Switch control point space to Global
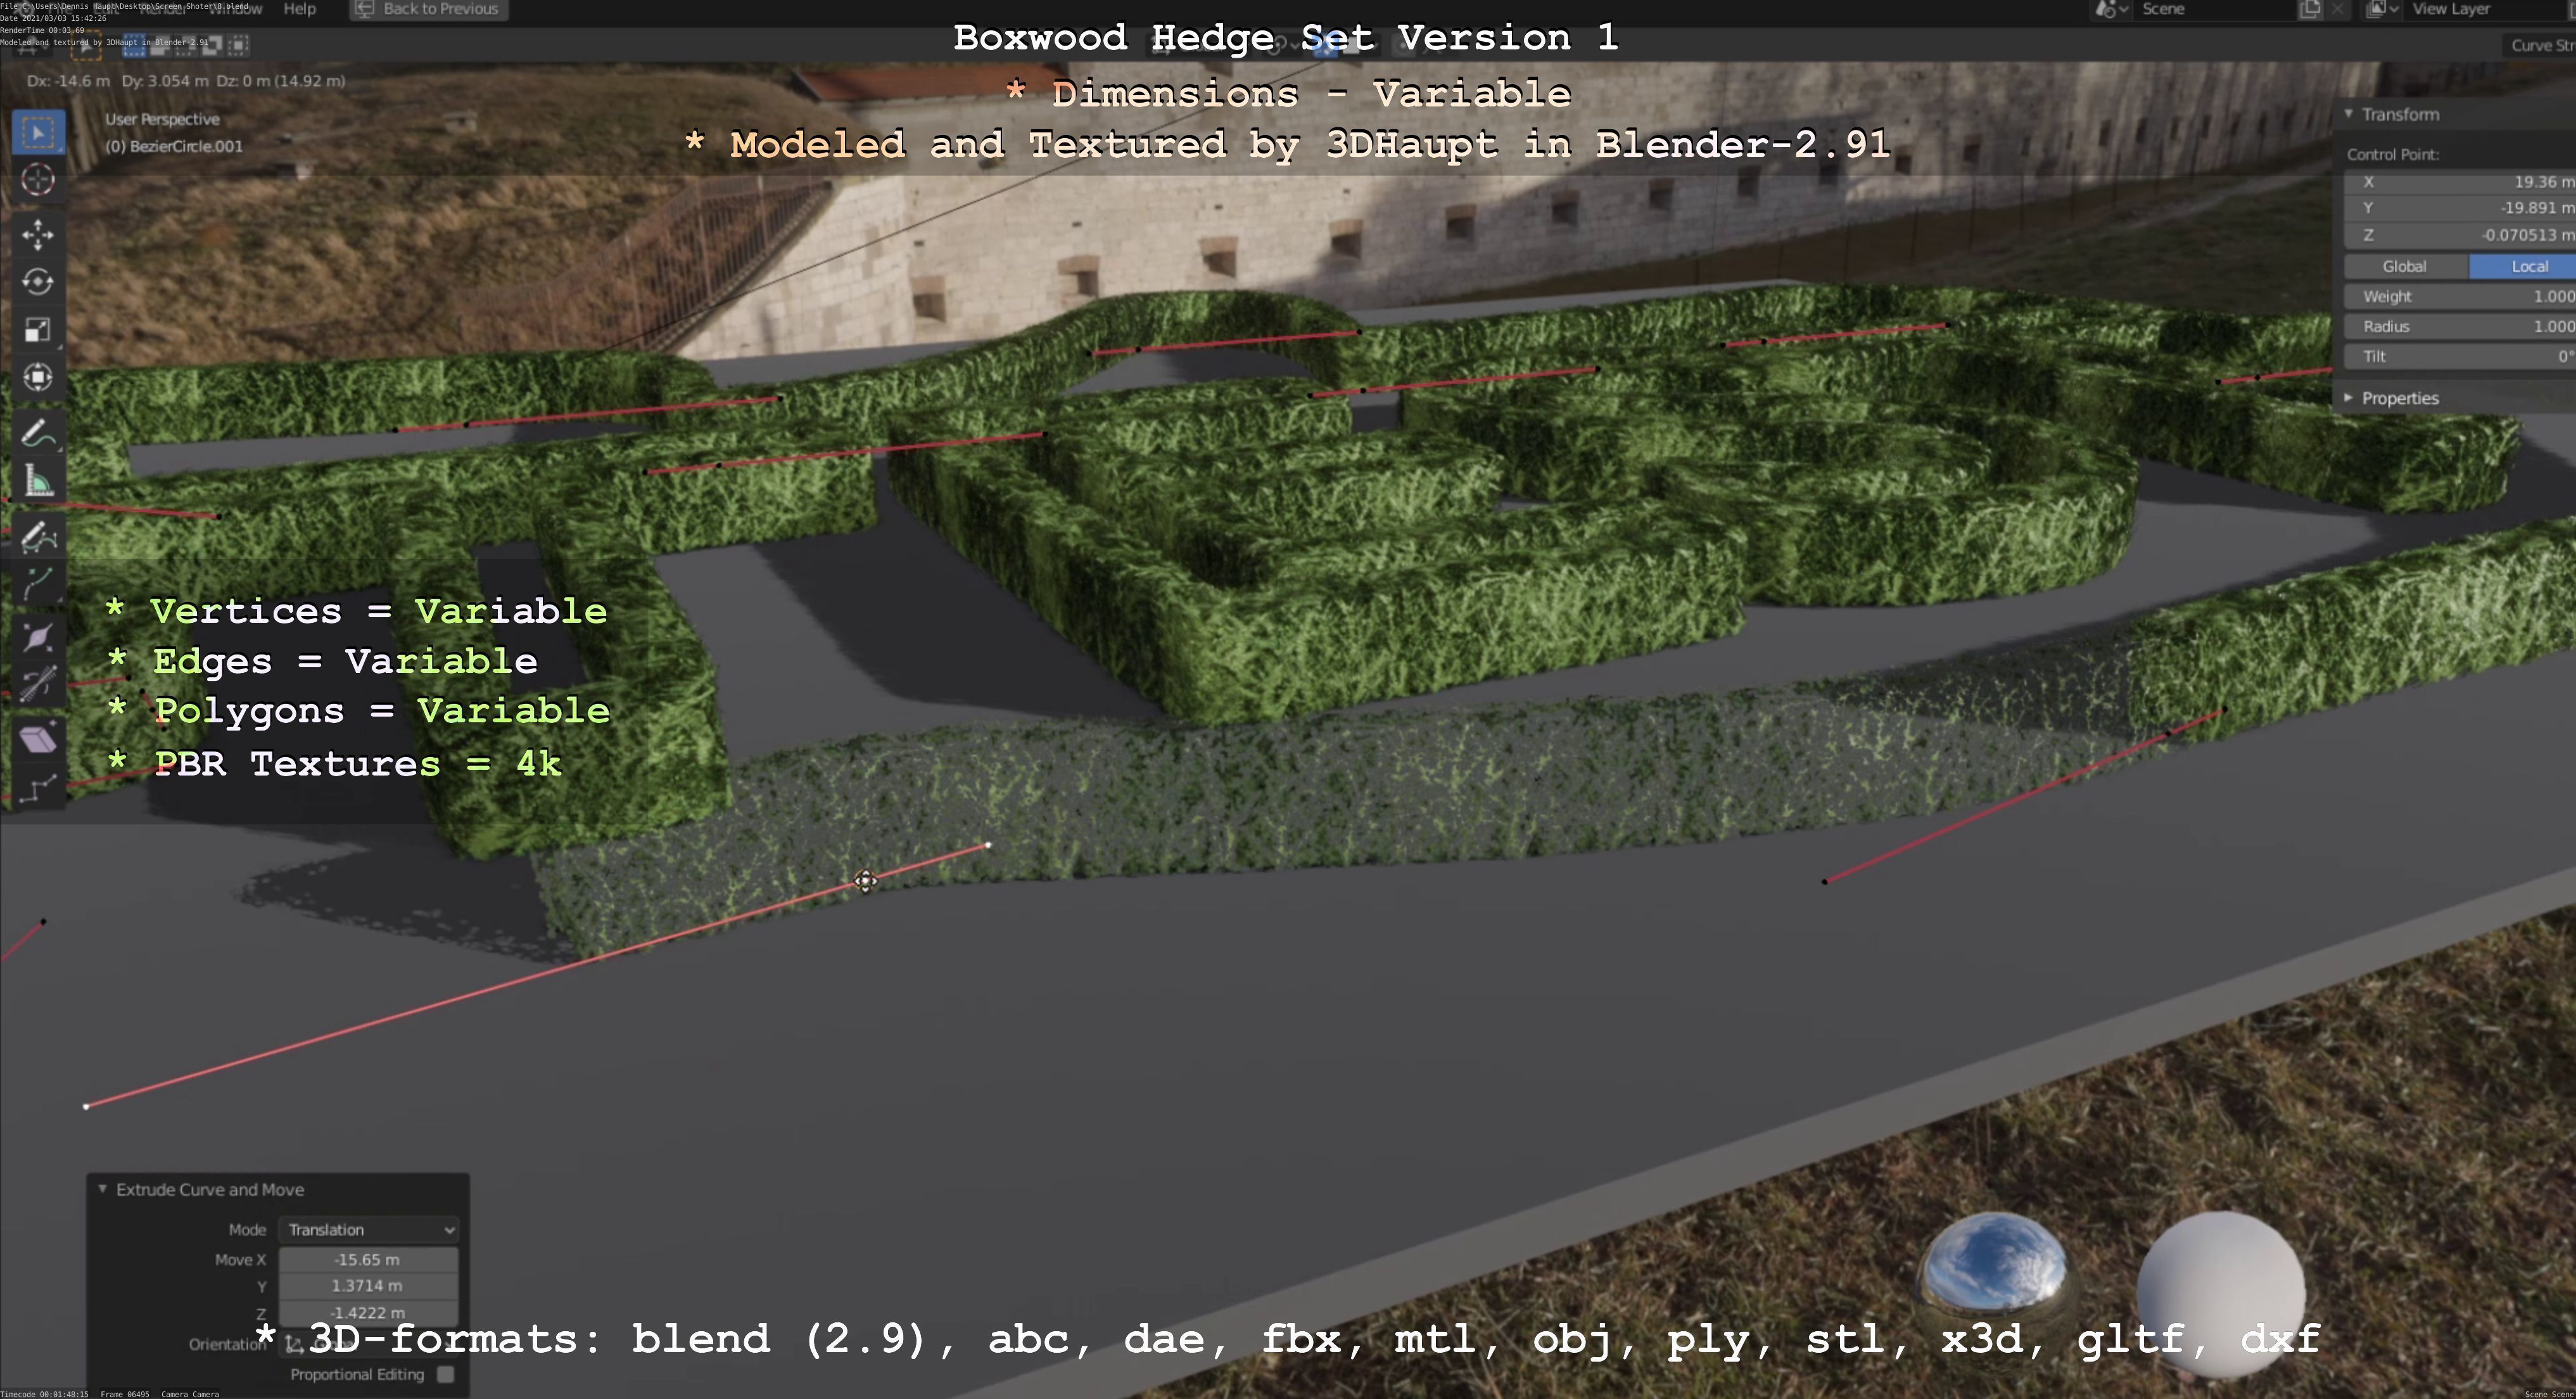Image resolution: width=2576 pixels, height=1399 pixels. (2404, 266)
